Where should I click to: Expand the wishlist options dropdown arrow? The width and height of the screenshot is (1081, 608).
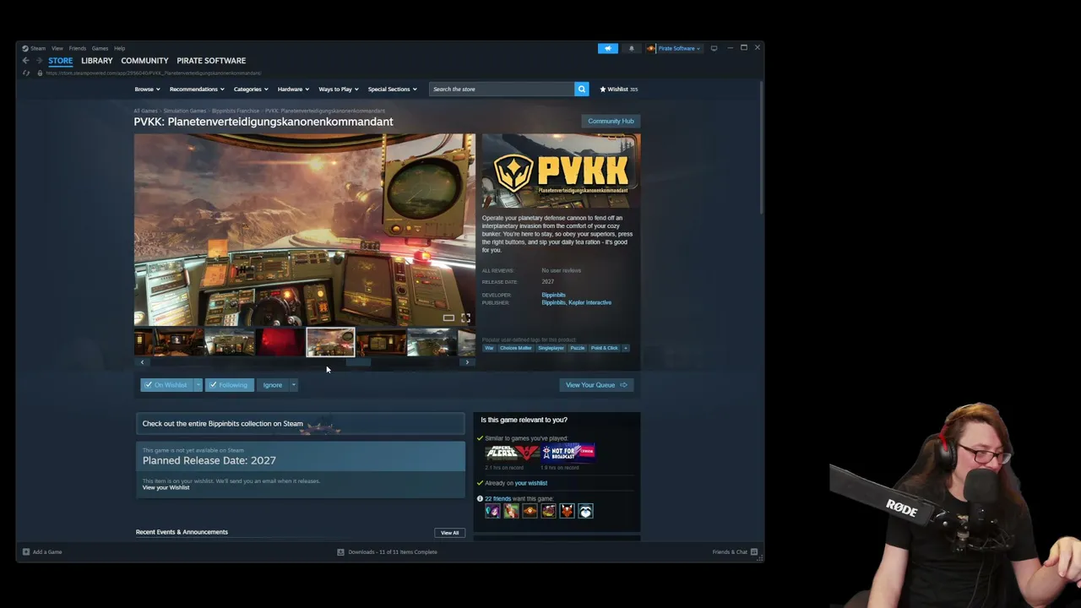coord(198,385)
